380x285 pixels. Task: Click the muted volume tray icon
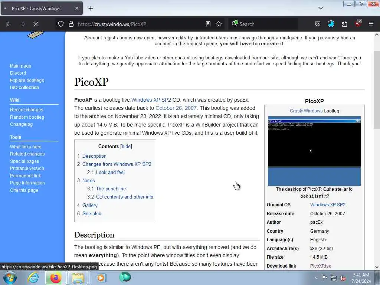[x=343, y=278]
